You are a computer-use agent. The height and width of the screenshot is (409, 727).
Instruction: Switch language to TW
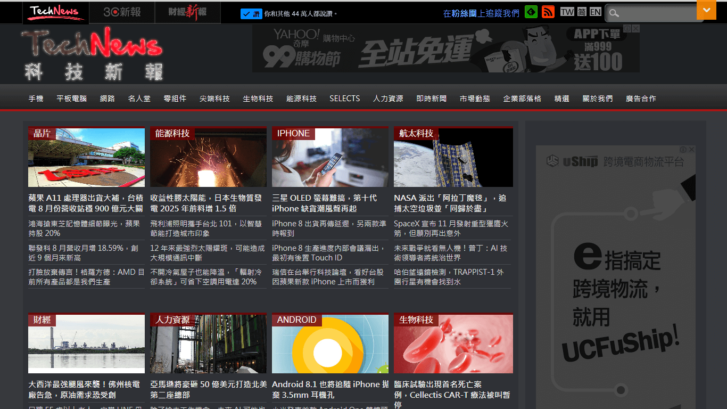point(567,12)
